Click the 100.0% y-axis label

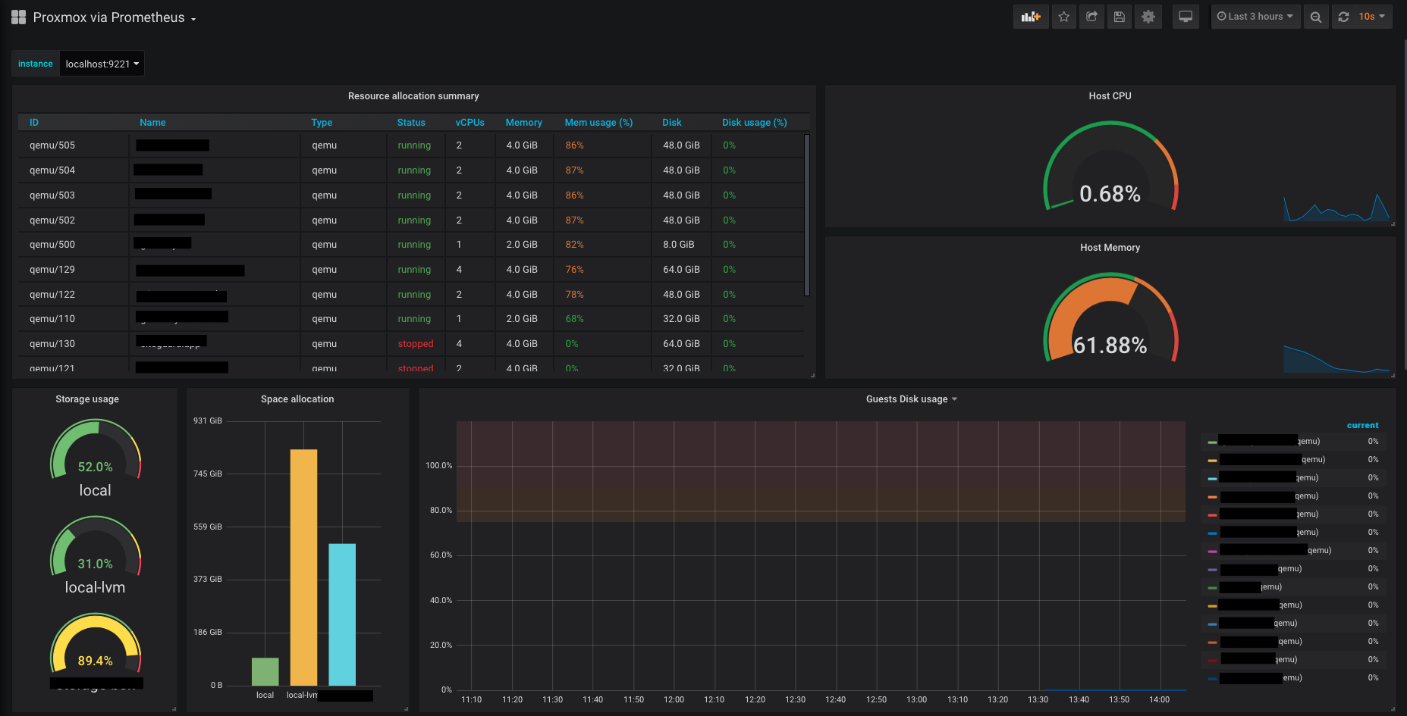click(438, 466)
